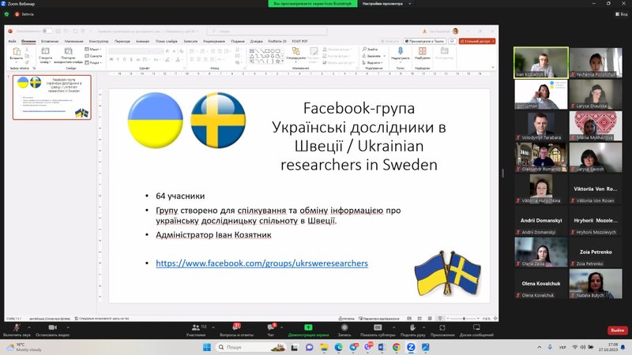Screen dimensions: 632x355
Task: Fit slide to window icon
Action: click(495, 319)
